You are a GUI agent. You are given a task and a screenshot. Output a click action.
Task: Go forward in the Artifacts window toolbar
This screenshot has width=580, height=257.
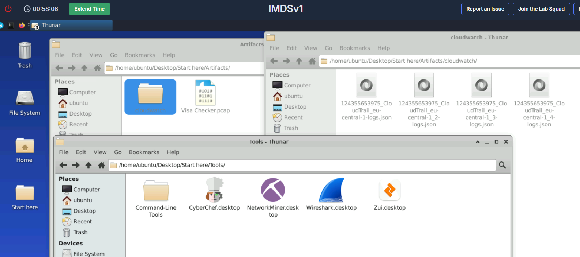click(72, 68)
